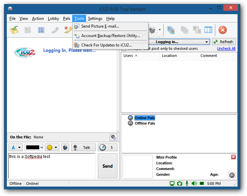The width and height of the screenshot is (247, 196).
Task: Click the iCU2 logo in chat area
Action: (x=25, y=52)
